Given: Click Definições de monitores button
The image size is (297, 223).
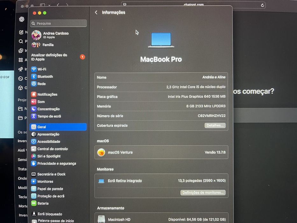Looking at the screenshot, I should 203,192.
